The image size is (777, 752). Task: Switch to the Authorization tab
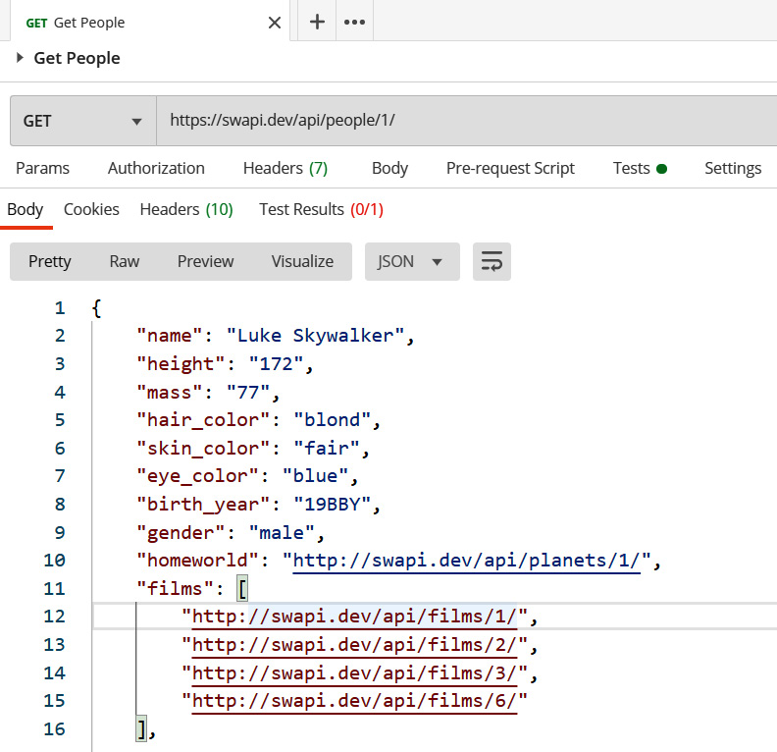pyautogui.click(x=156, y=168)
